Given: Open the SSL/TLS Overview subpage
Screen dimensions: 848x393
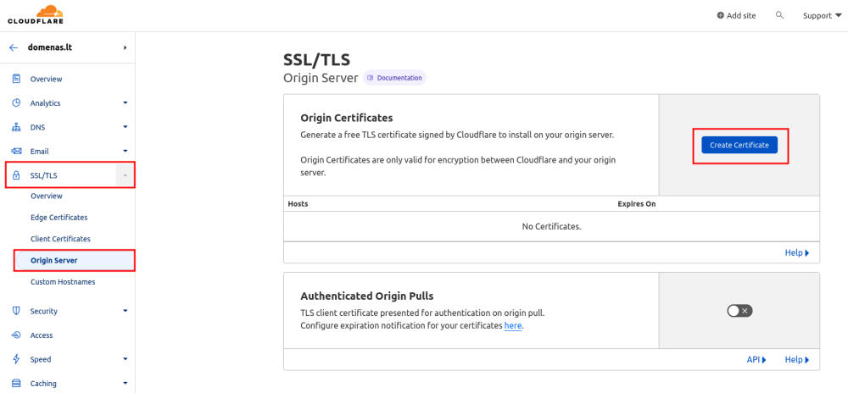Looking at the screenshot, I should point(47,196).
